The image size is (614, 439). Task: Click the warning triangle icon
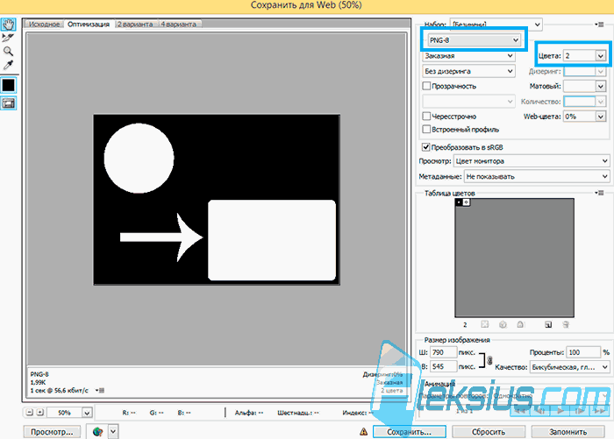tap(363, 432)
